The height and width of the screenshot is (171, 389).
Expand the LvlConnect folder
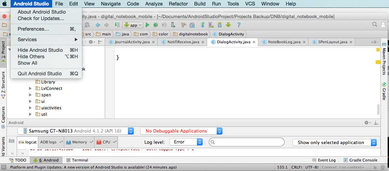pyautogui.click(x=30, y=89)
